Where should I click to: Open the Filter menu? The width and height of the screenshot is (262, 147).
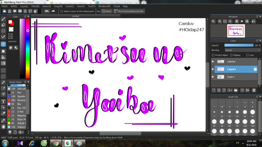click(x=35, y=6)
